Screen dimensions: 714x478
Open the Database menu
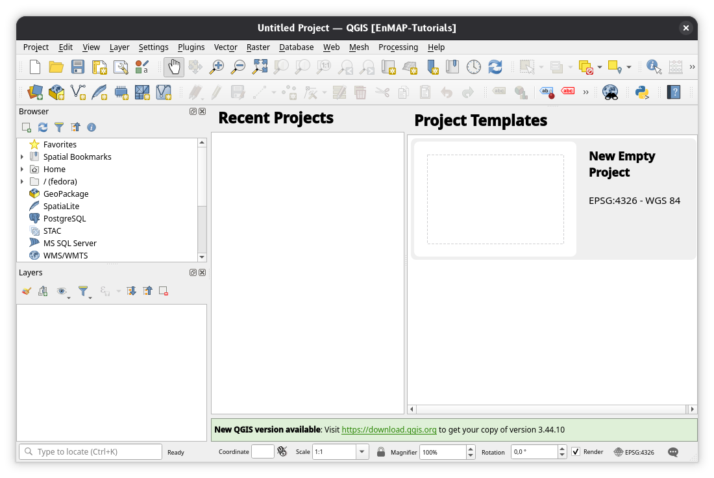click(x=297, y=47)
